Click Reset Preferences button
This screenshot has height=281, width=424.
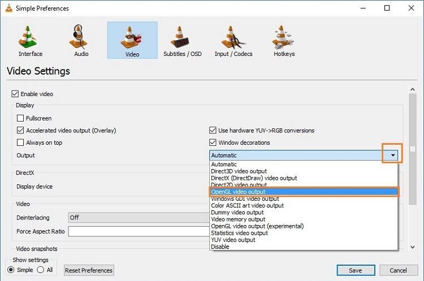pos(89,270)
